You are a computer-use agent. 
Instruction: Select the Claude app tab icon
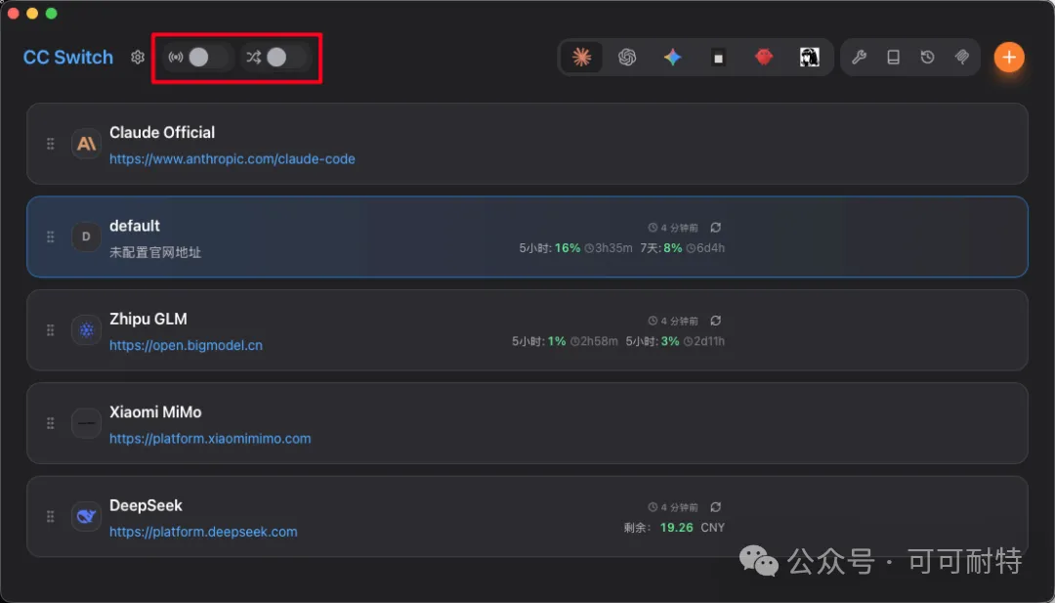click(582, 58)
